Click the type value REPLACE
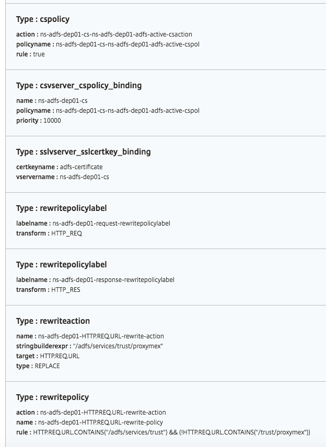 click(48, 366)
